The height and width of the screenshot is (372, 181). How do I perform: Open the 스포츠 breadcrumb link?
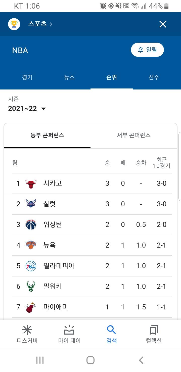40,24
